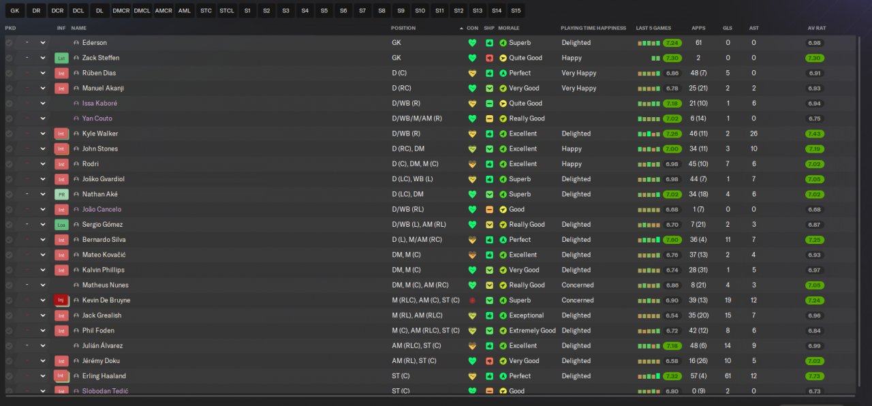Image resolution: width=872 pixels, height=406 pixels.
Task: Open Erling Haaland's player profile link
Action: click(x=104, y=376)
